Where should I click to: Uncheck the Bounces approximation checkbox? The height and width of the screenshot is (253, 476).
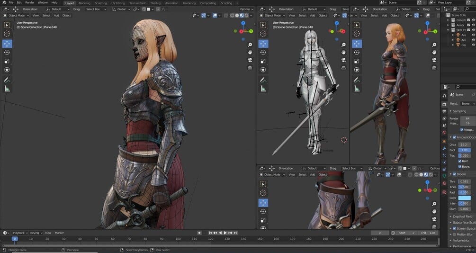click(x=460, y=166)
